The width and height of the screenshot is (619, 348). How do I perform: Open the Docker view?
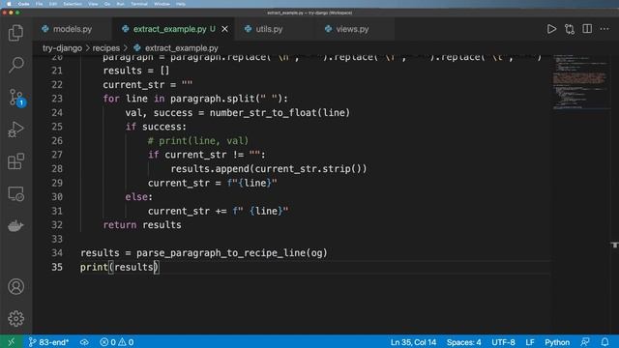[15, 225]
